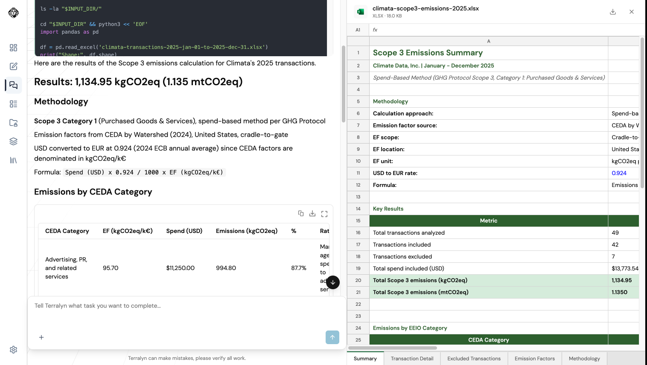The width and height of the screenshot is (647, 365).
Task: Select the 1,134.95 value cell
Action: click(624, 280)
